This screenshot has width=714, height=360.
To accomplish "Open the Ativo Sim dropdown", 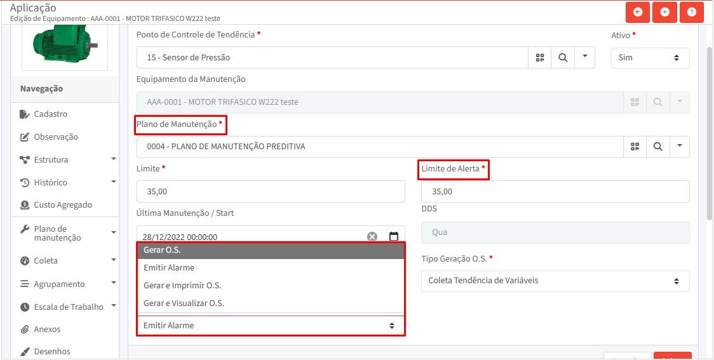I will coord(650,58).
